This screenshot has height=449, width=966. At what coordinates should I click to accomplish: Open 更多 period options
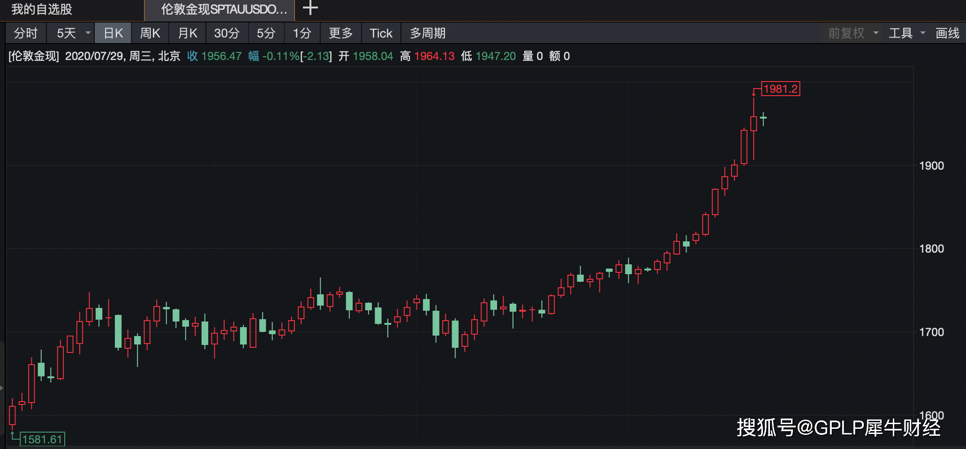click(341, 33)
